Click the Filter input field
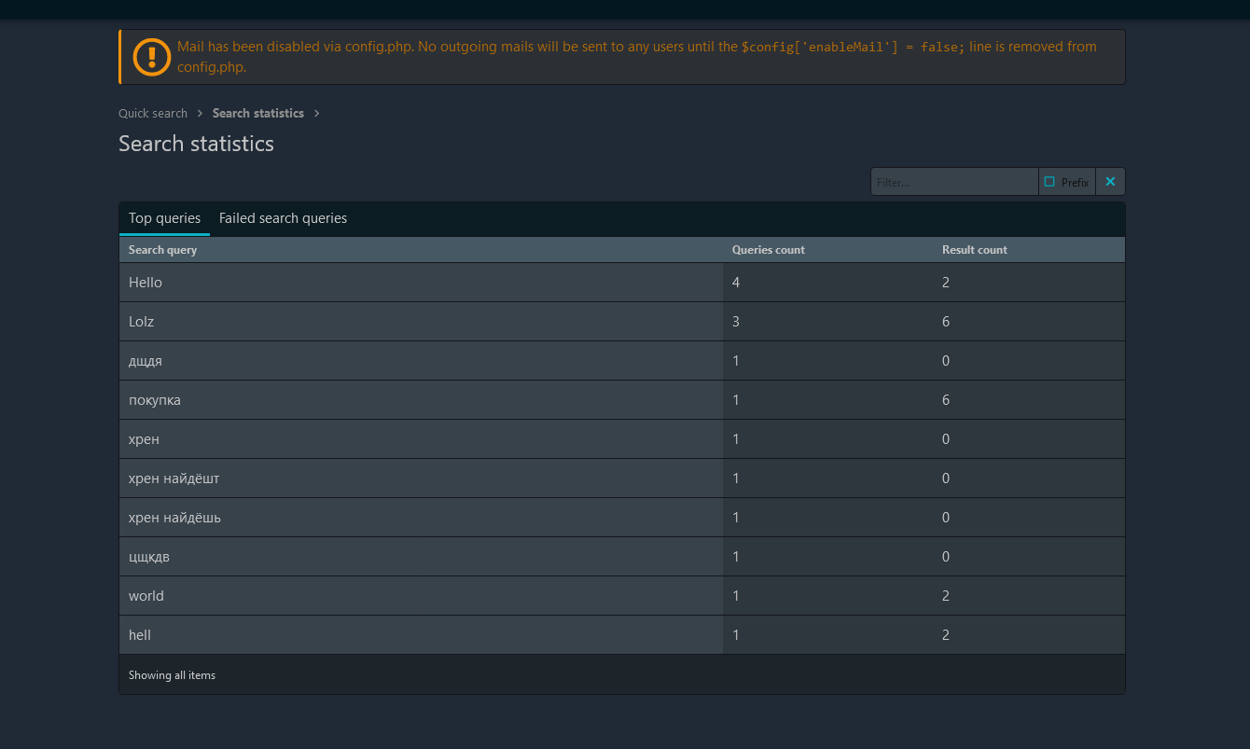The width and height of the screenshot is (1250, 749). point(954,181)
